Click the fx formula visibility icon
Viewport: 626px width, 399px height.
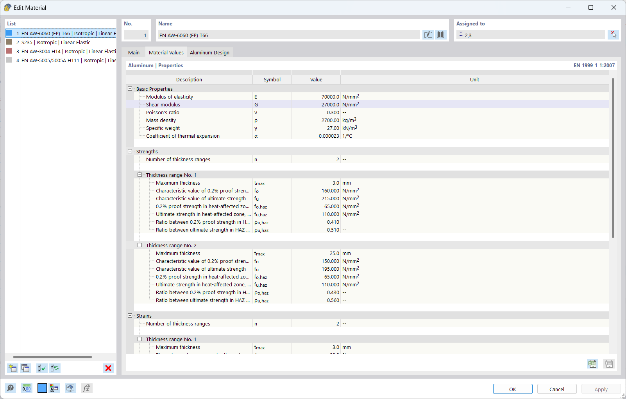[x=86, y=388]
